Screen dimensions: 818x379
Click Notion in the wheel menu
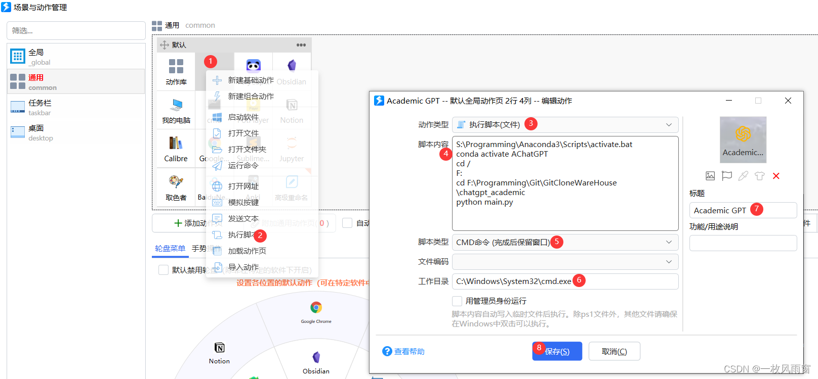point(219,353)
